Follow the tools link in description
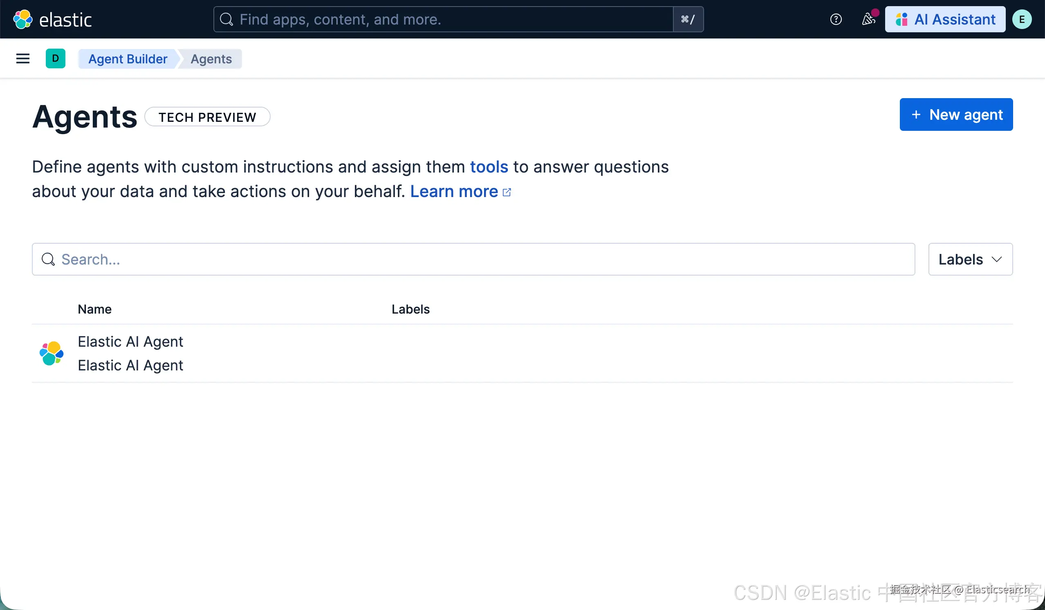1045x610 pixels. pos(489,167)
